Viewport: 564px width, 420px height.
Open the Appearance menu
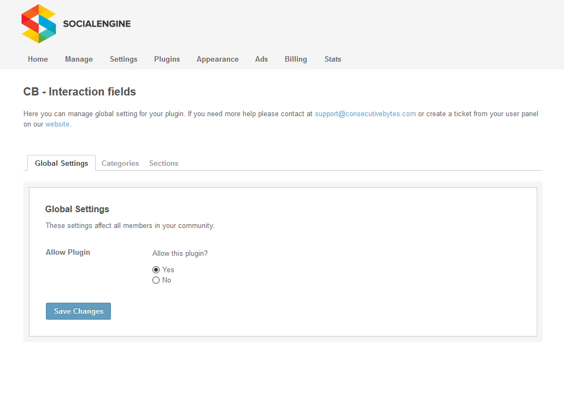click(x=218, y=59)
